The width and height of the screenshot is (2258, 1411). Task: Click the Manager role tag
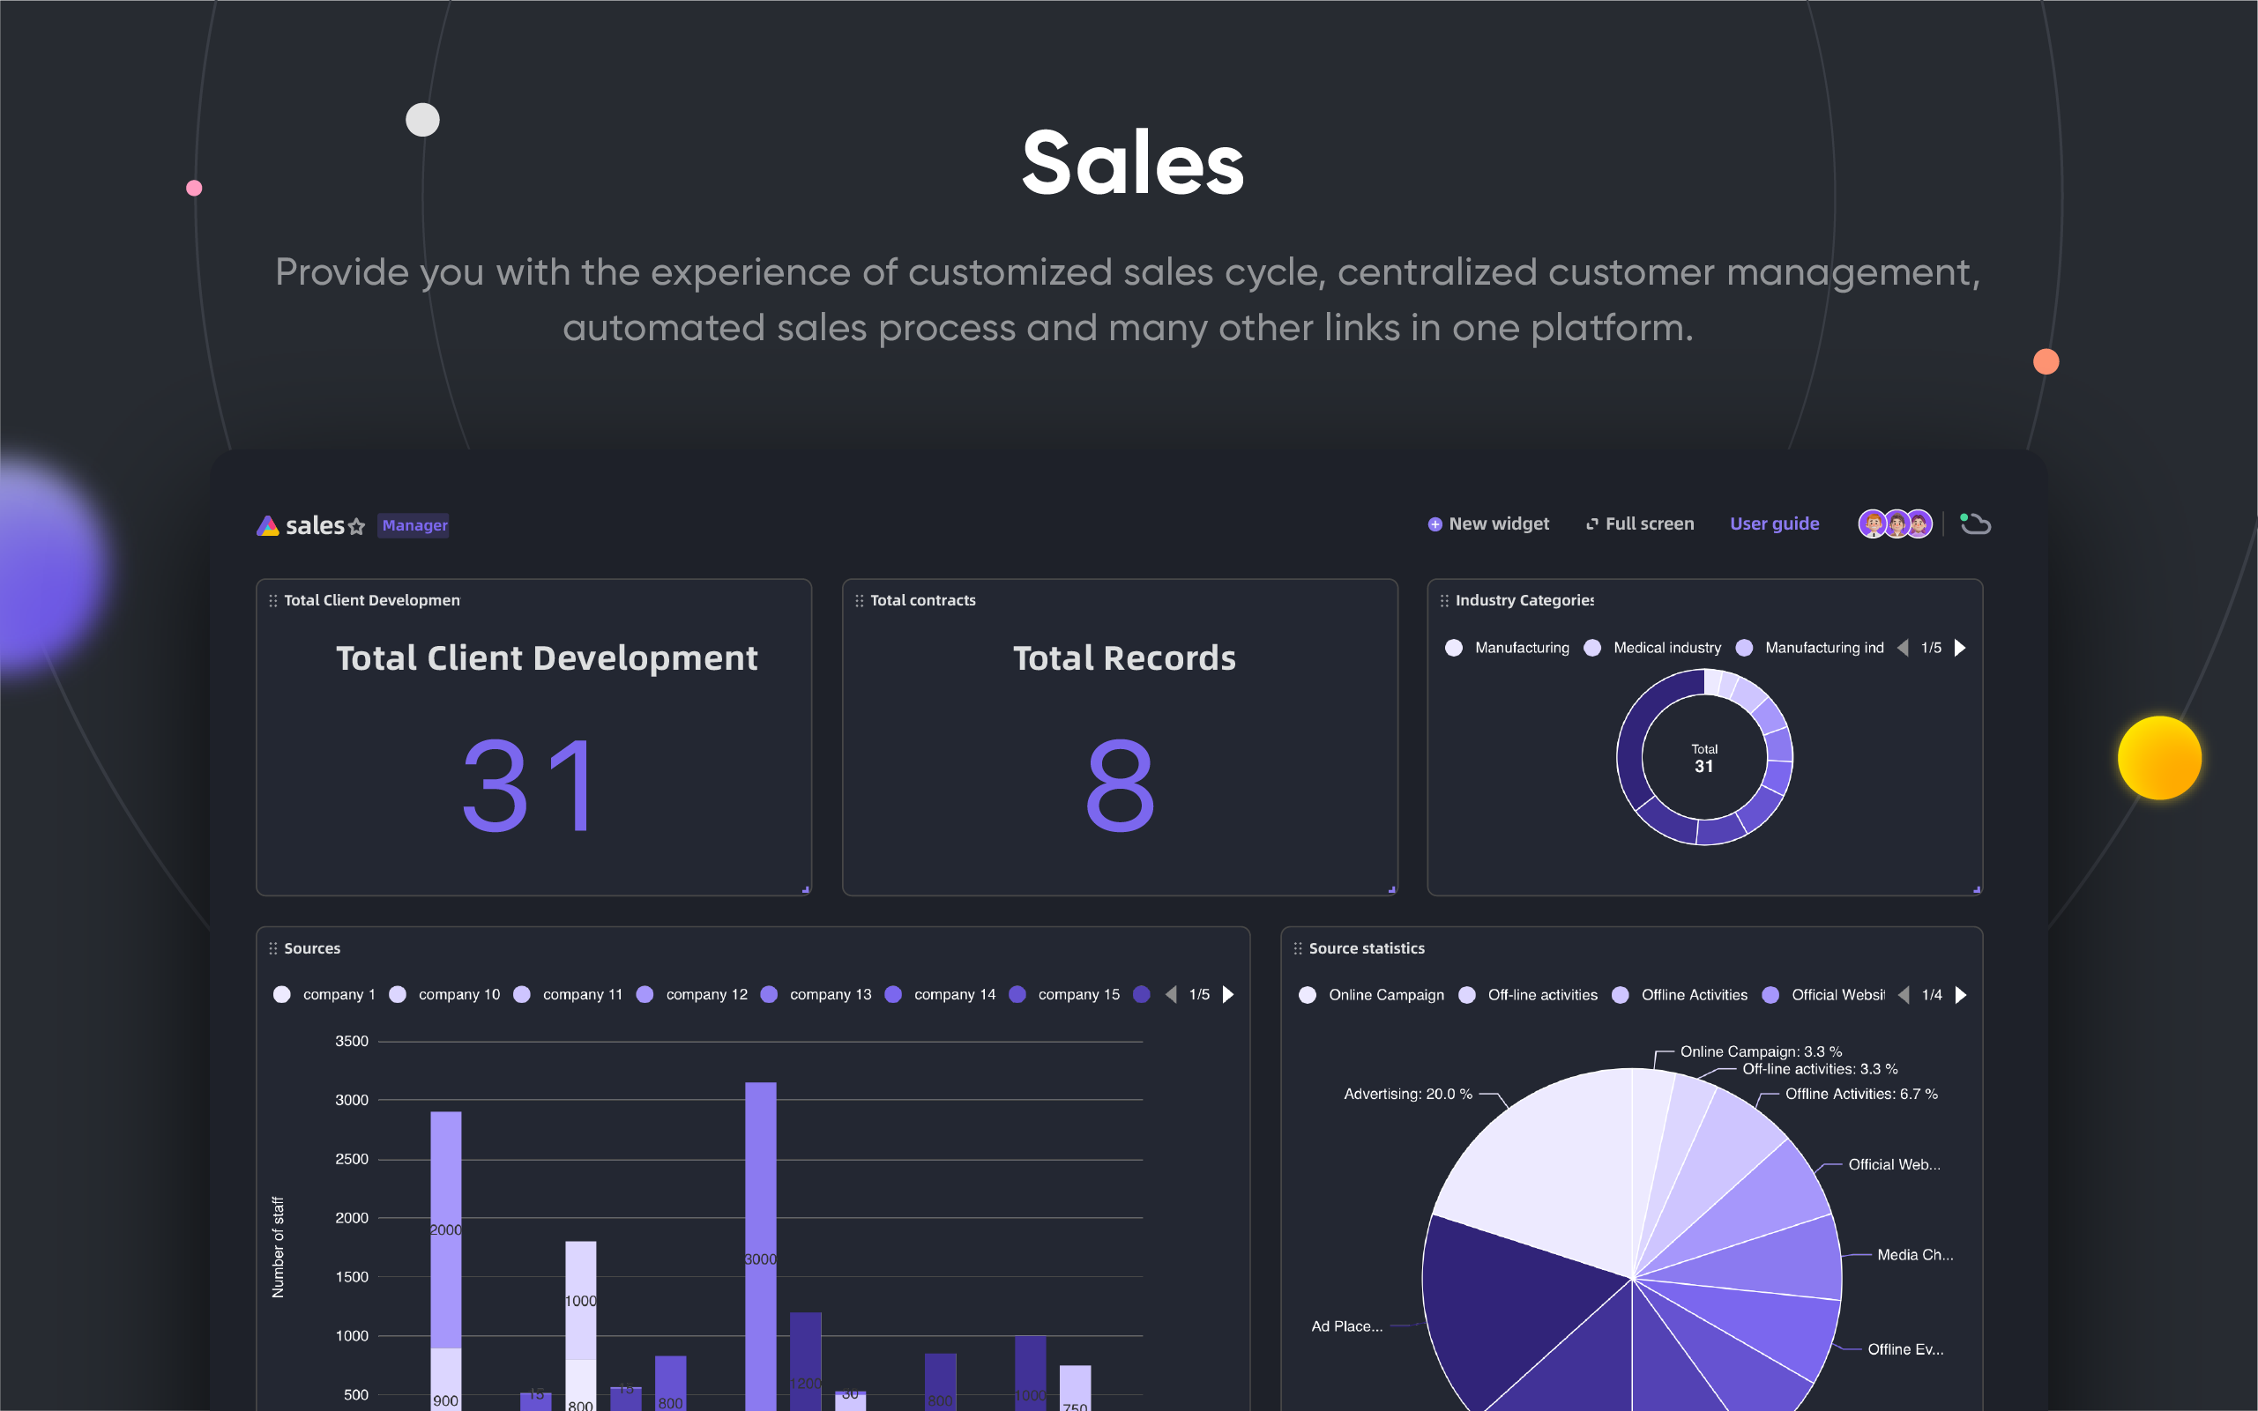point(414,525)
